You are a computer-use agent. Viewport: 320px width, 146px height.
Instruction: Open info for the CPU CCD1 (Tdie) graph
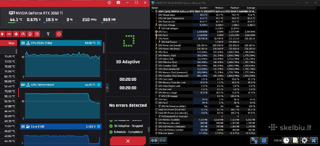pyautogui.click(x=98, y=43)
